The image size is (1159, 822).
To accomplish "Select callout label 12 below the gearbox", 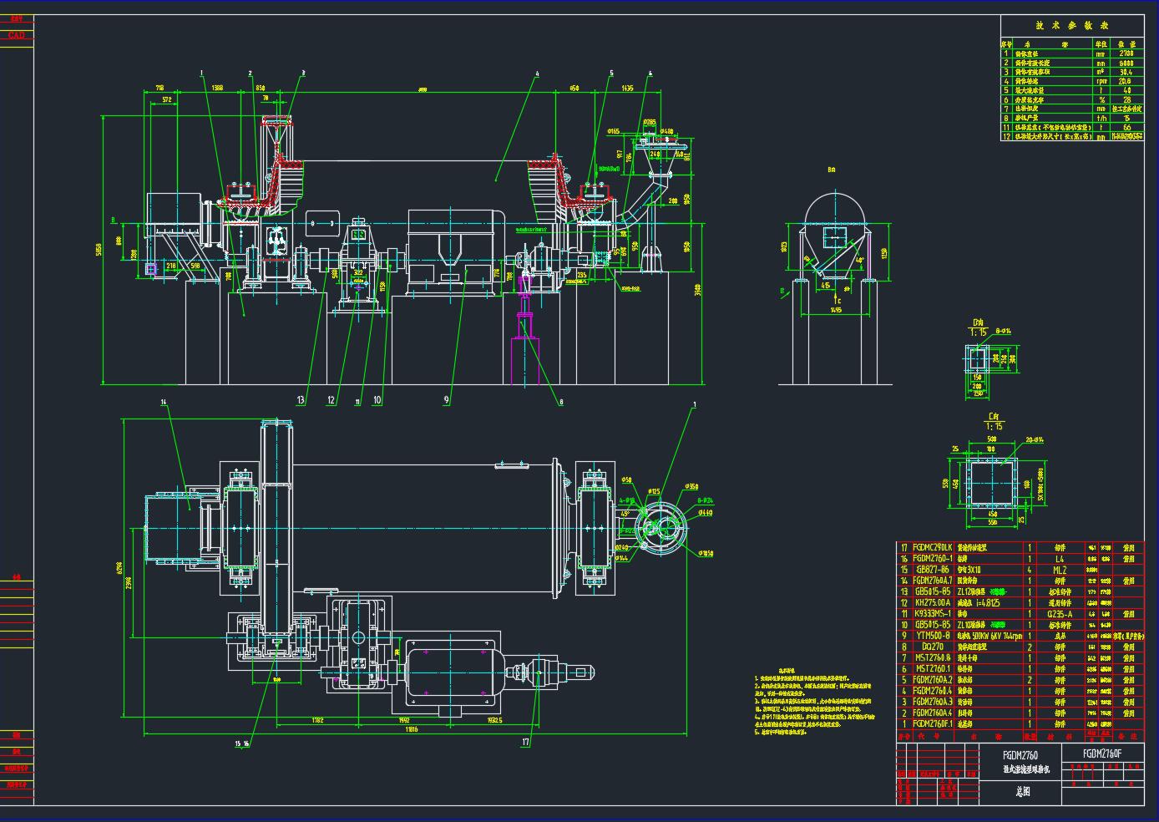I will (331, 400).
